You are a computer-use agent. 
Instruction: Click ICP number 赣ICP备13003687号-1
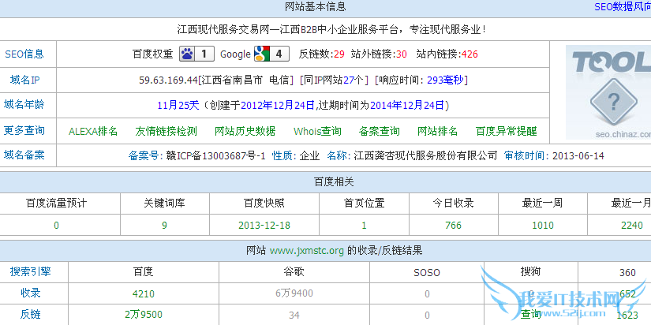[215, 156]
